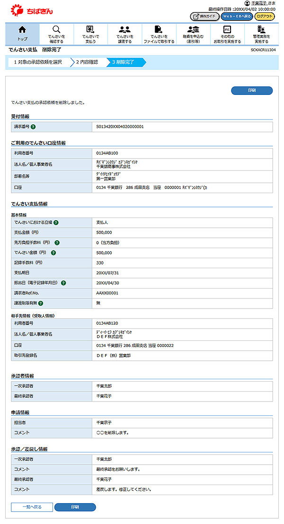Open でんさいをファイルで取引する menu
Viewport: 284px width, 524px height.
click(x=159, y=33)
